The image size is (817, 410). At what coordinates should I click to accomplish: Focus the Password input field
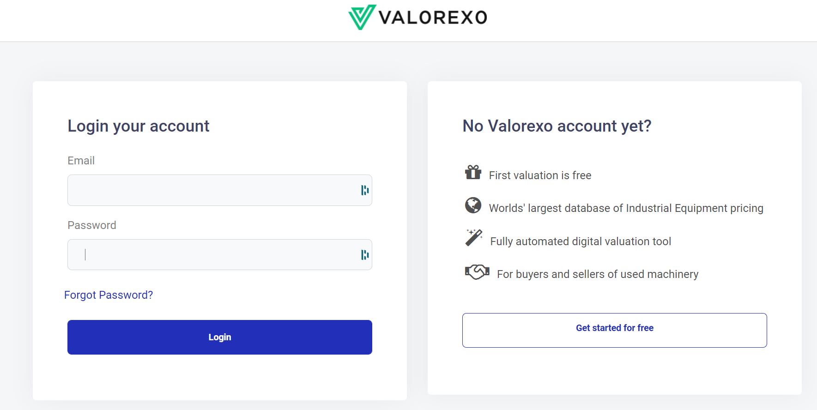(212, 255)
